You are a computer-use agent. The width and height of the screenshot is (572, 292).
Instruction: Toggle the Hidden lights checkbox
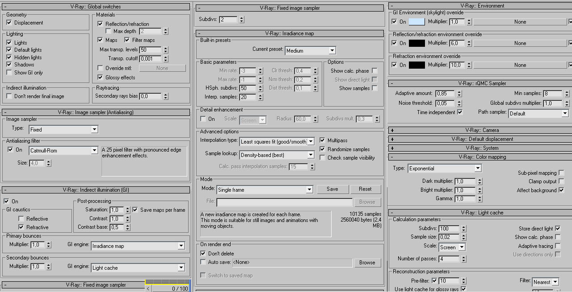[x=9, y=58]
